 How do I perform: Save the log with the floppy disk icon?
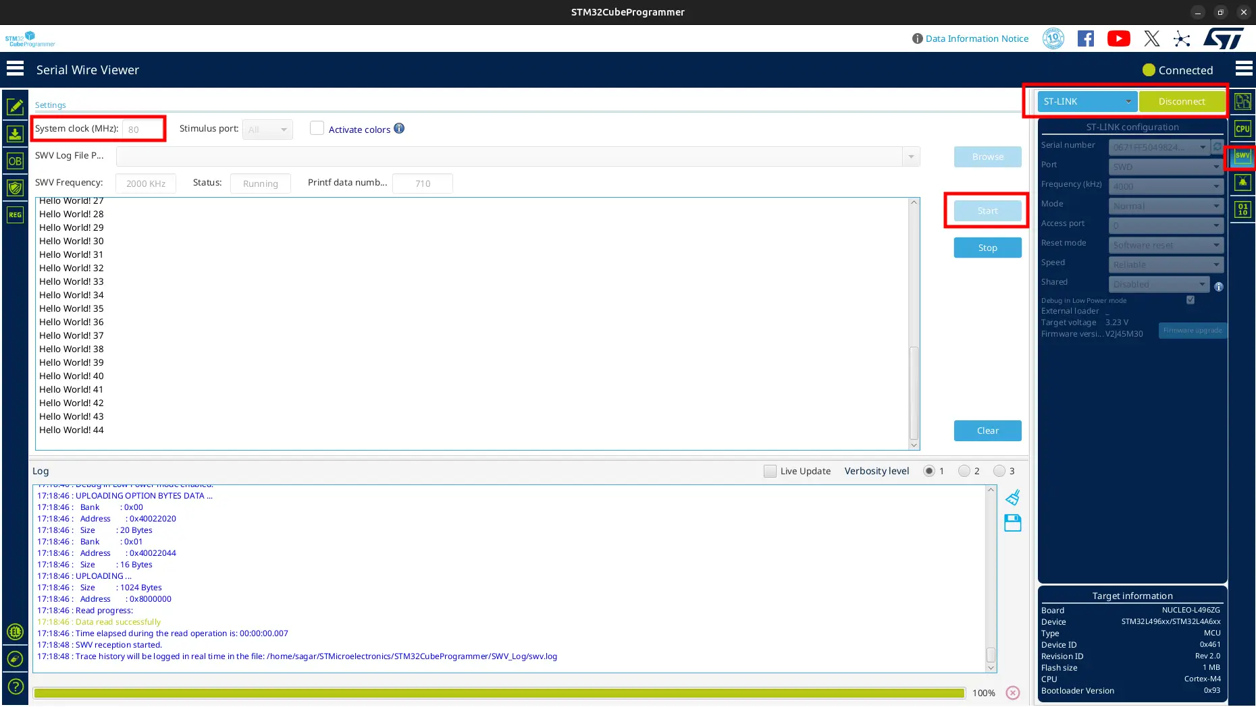pos(1012,523)
